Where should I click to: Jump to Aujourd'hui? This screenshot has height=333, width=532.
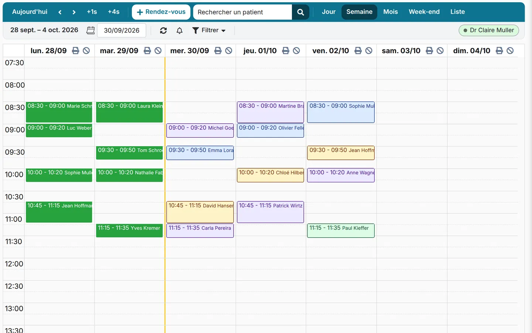coord(30,12)
